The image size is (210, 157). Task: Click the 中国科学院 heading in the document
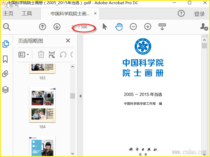click(143, 63)
